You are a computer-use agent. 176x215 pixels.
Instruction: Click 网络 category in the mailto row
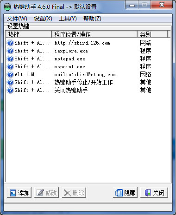[145, 74]
